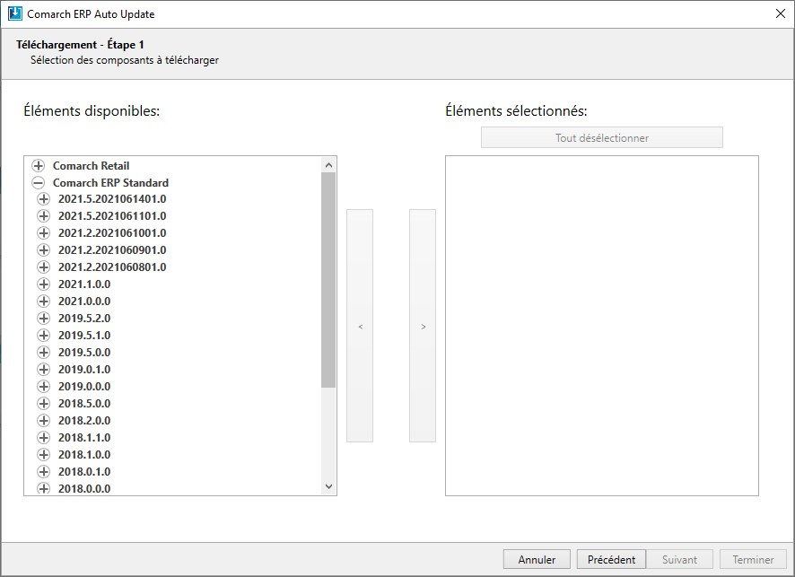Screen dimensions: 795x577
Task: Select the 2021.2.2021060901.0 text row
Action: [112, 250]
